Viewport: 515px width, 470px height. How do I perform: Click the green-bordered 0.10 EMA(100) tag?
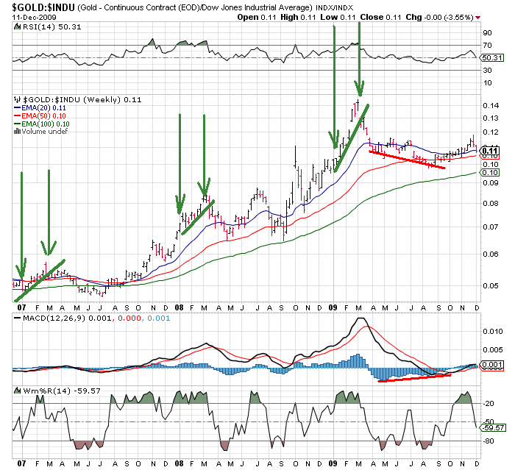pyautogui.click(x=490, y=172)
